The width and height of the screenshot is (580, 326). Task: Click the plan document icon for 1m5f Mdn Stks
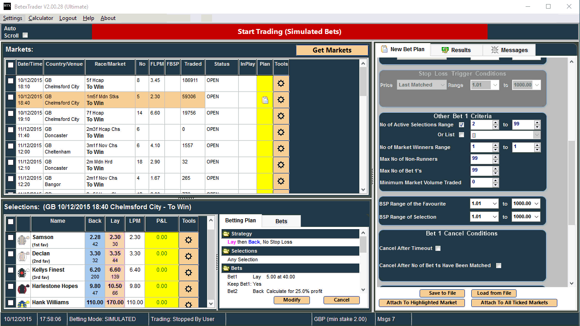point(265,101)
